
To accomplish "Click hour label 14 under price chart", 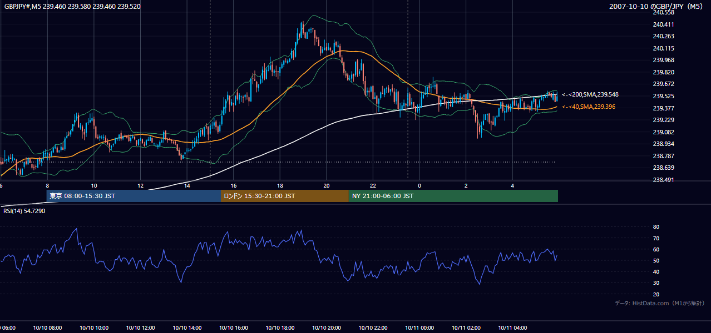I will 187,185.
